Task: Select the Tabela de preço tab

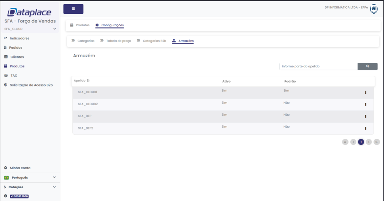Action: [x=118, y=40]
